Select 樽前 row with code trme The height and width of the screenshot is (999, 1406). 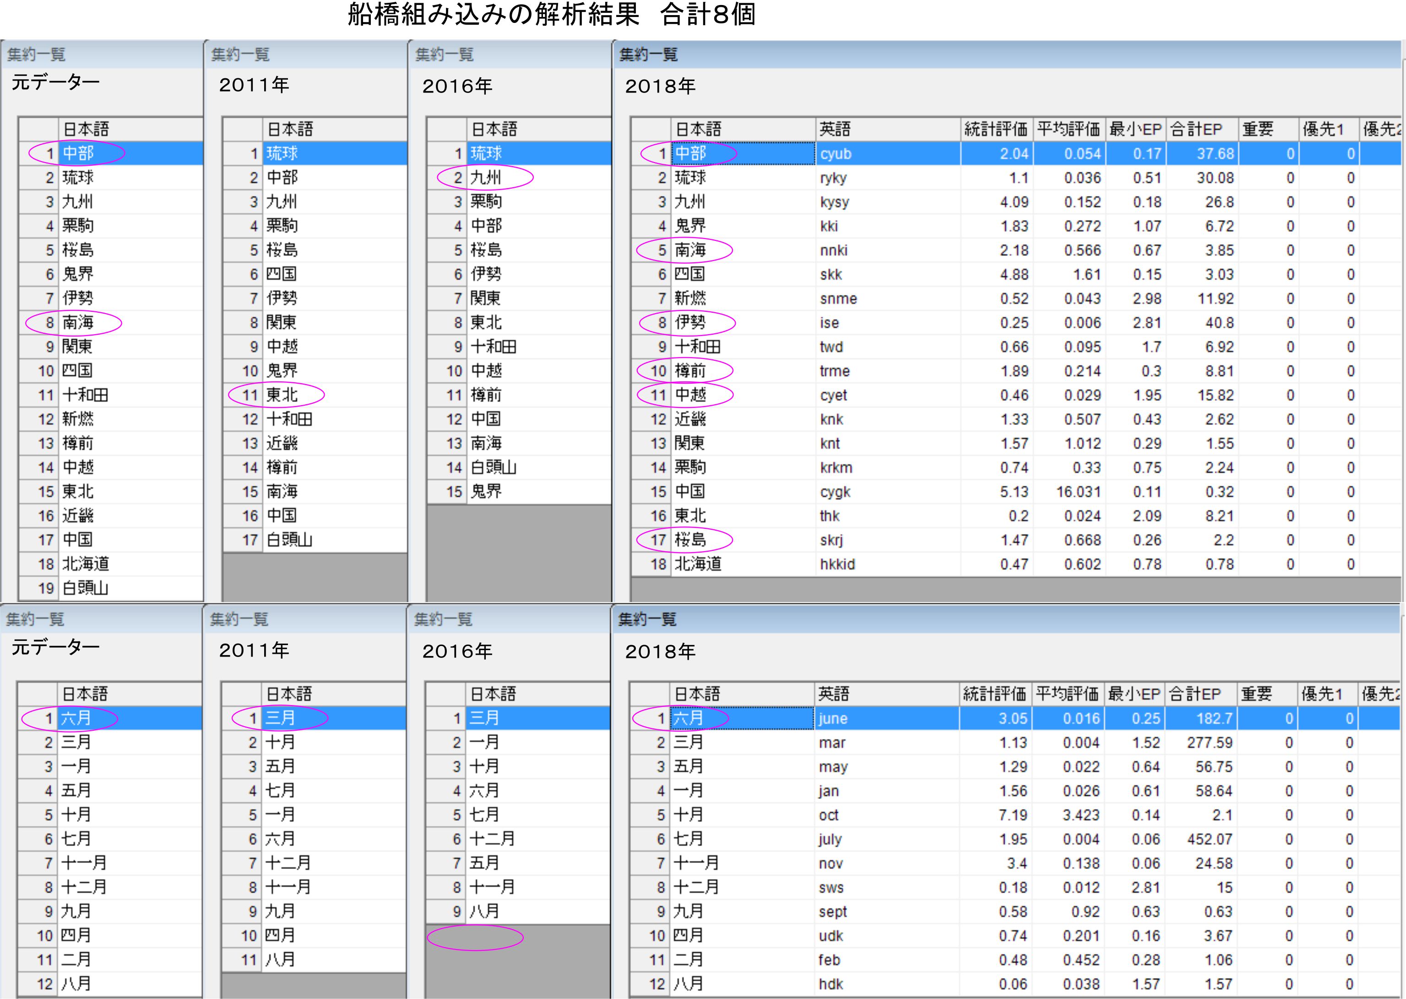(x=690, y=371)
